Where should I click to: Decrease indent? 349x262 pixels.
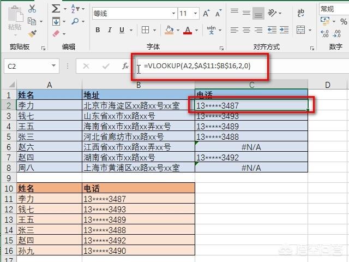(x=272, y=30)
